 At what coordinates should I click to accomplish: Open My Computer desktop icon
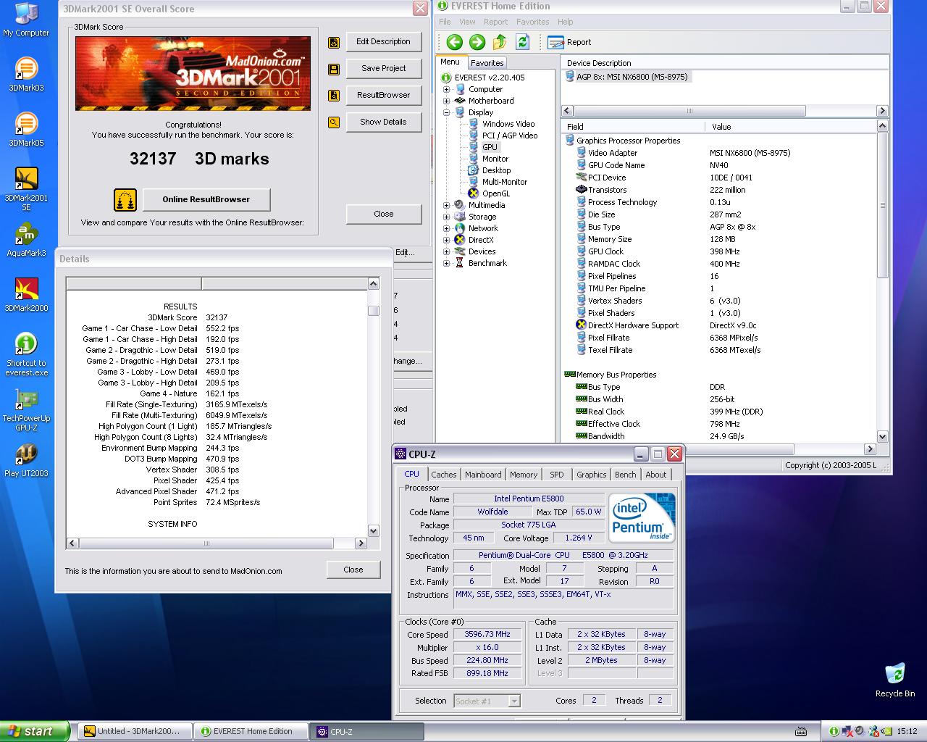(26, 20)
